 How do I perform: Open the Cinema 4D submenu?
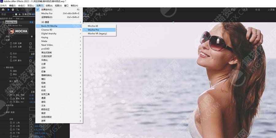pyautogui.click(x=59, y=30)
